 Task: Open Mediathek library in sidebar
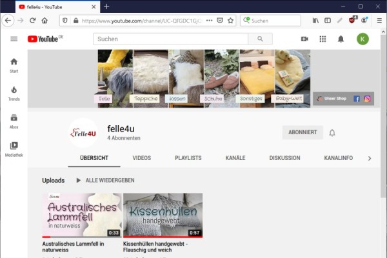click(x=14, y=149)
